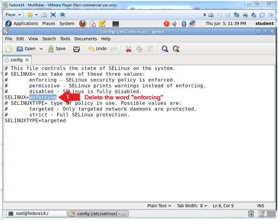Click the SELINUXTYPE=targeted line

click(35, 121)
